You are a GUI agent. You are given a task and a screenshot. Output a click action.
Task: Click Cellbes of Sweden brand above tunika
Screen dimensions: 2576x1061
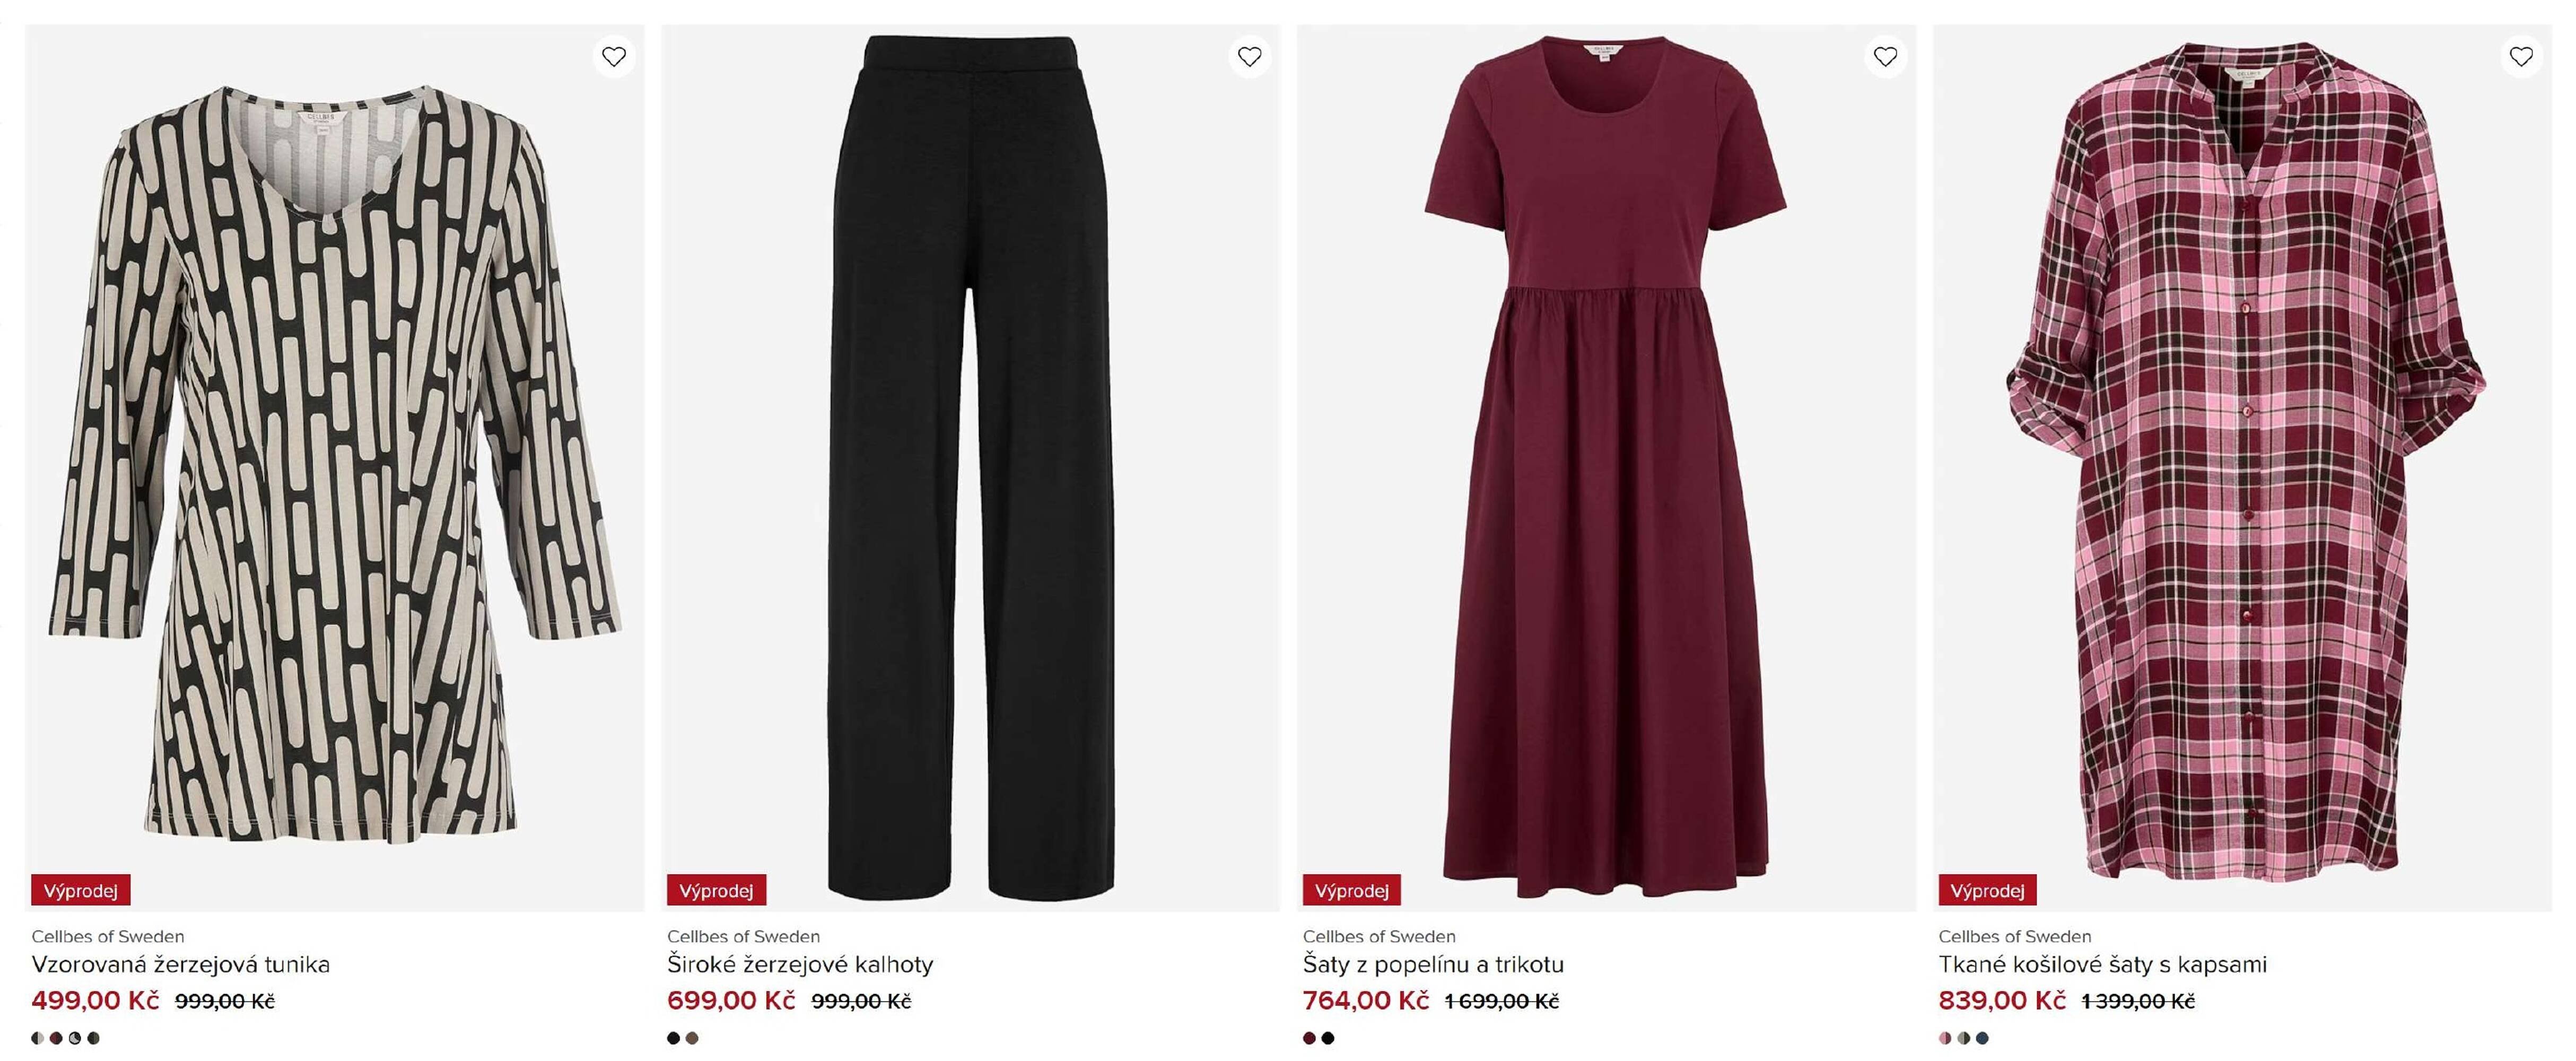tap(108, 937)
